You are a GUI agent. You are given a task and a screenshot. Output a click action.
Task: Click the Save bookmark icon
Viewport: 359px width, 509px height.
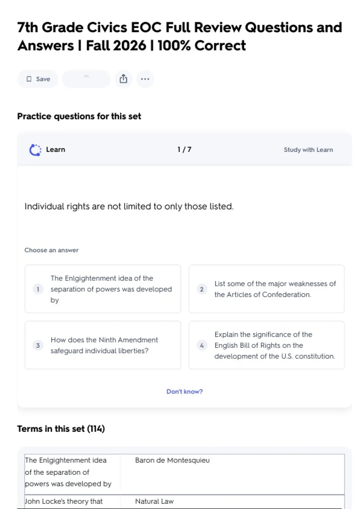point(29,79)
